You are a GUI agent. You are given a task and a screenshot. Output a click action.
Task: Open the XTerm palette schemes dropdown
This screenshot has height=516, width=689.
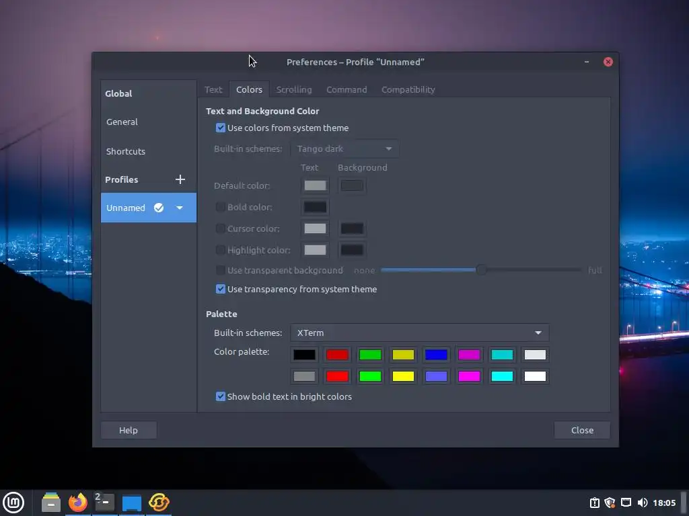coord(420,333)
